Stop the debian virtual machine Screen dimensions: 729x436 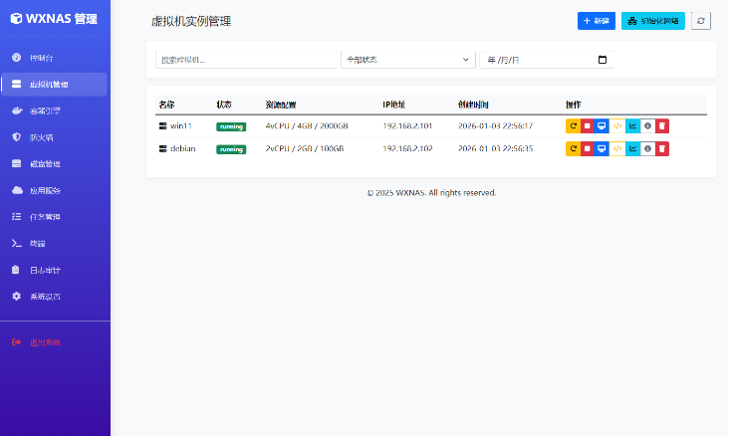click(588, 148)
